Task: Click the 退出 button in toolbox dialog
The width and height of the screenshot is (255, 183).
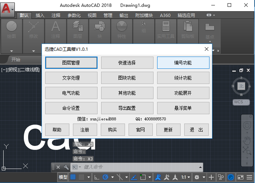Action: point(196,130)
